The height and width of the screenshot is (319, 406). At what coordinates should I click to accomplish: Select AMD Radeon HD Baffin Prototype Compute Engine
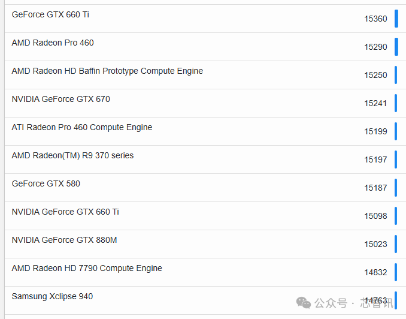[107, 71]
